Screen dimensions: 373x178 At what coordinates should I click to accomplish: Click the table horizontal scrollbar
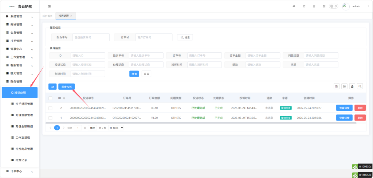click(201, 123)
